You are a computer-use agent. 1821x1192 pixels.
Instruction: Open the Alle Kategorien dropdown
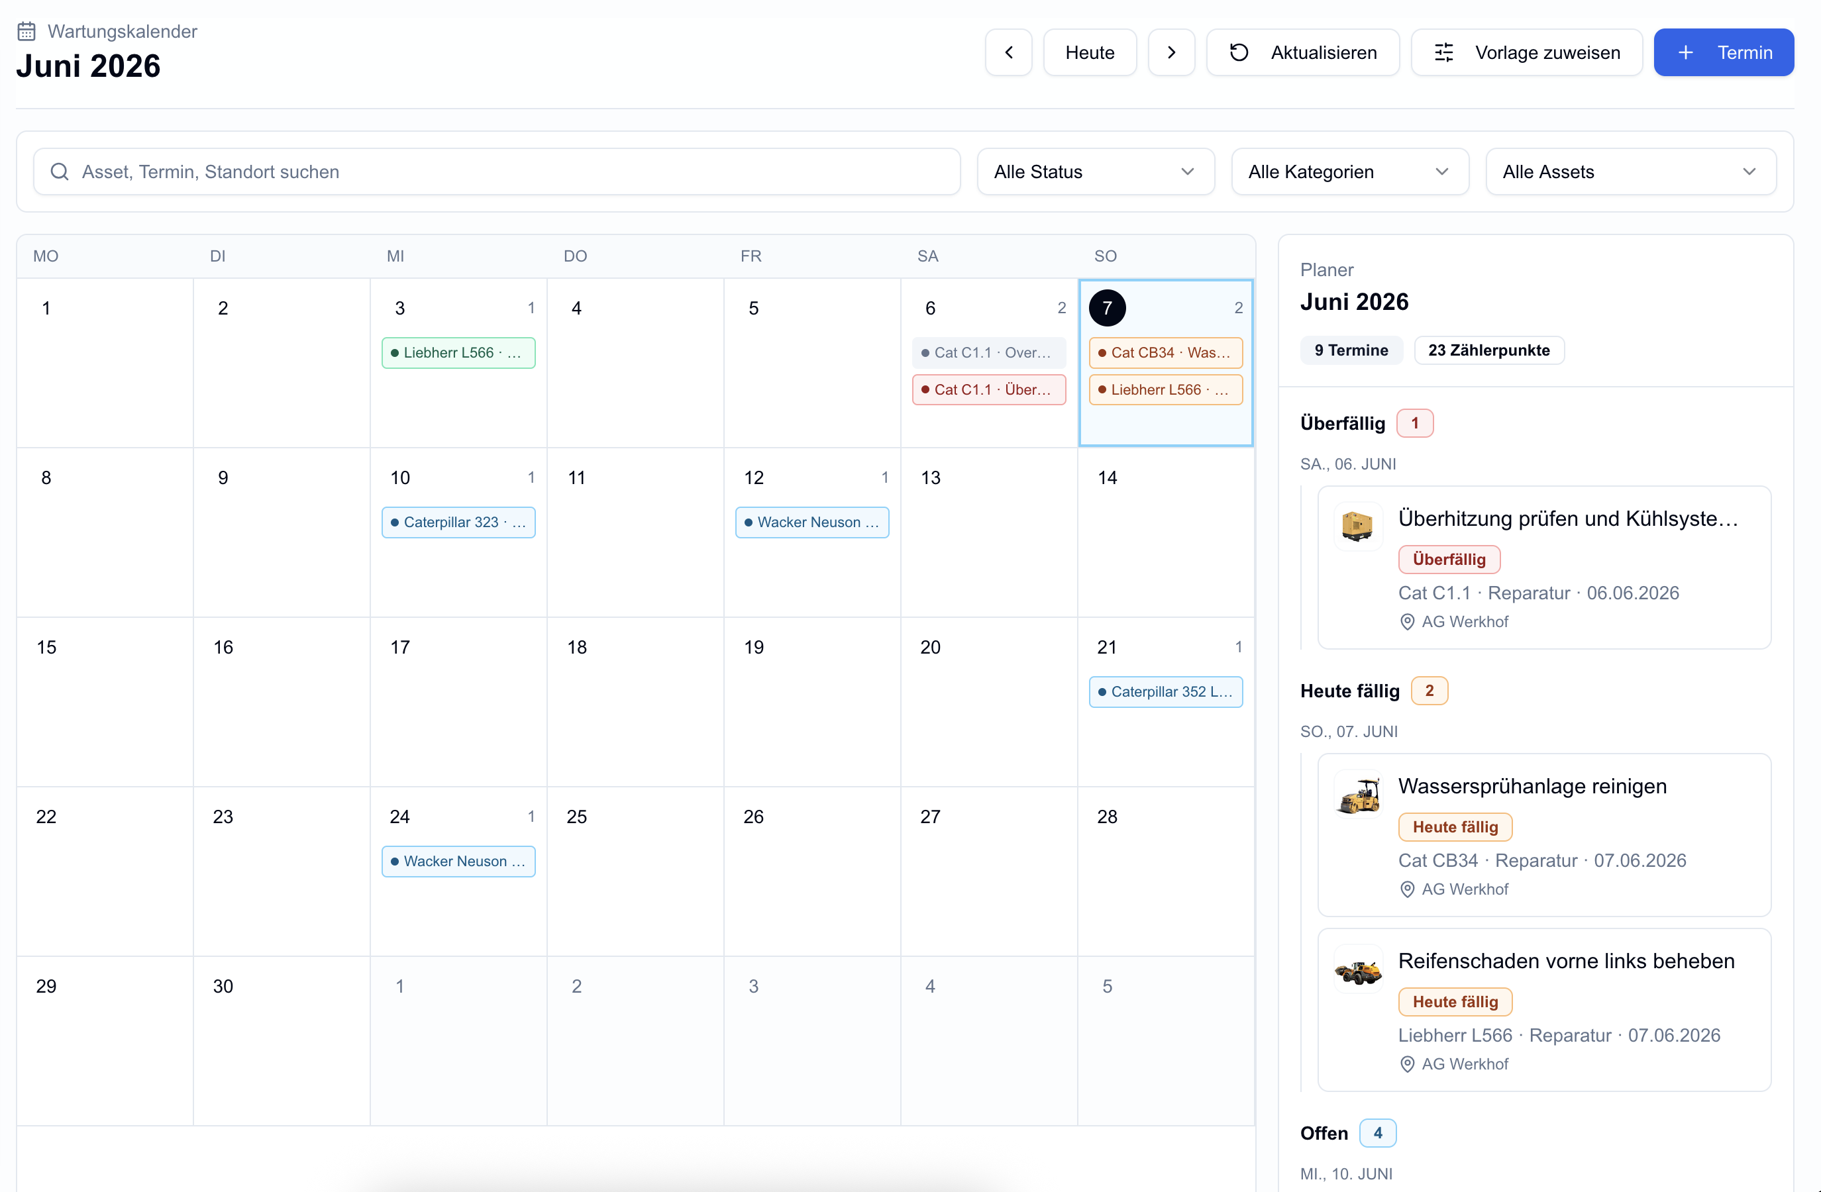(1349, 172)
